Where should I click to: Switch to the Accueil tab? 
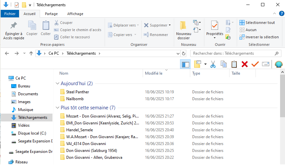tap(30, 14)
